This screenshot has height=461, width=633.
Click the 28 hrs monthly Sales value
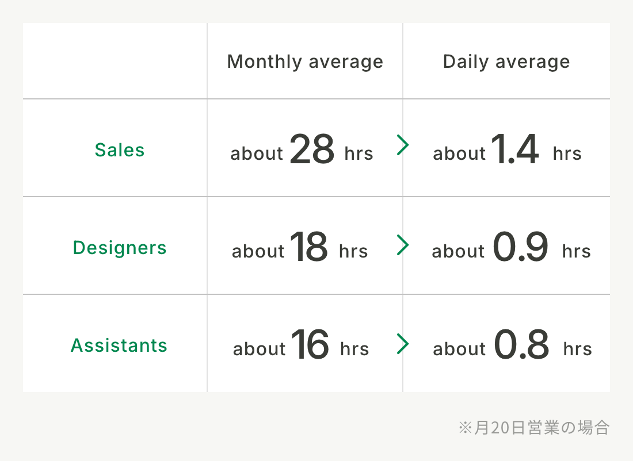pos(302,149)
